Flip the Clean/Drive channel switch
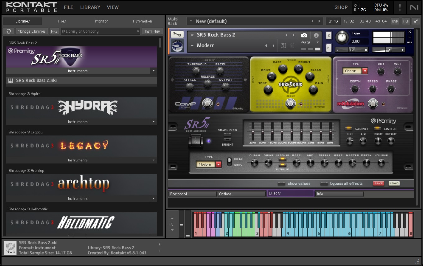423x266 pixels. pos(229,162)
